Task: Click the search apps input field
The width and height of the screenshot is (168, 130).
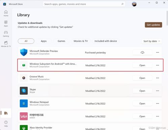Action: (x=82, y=4)
